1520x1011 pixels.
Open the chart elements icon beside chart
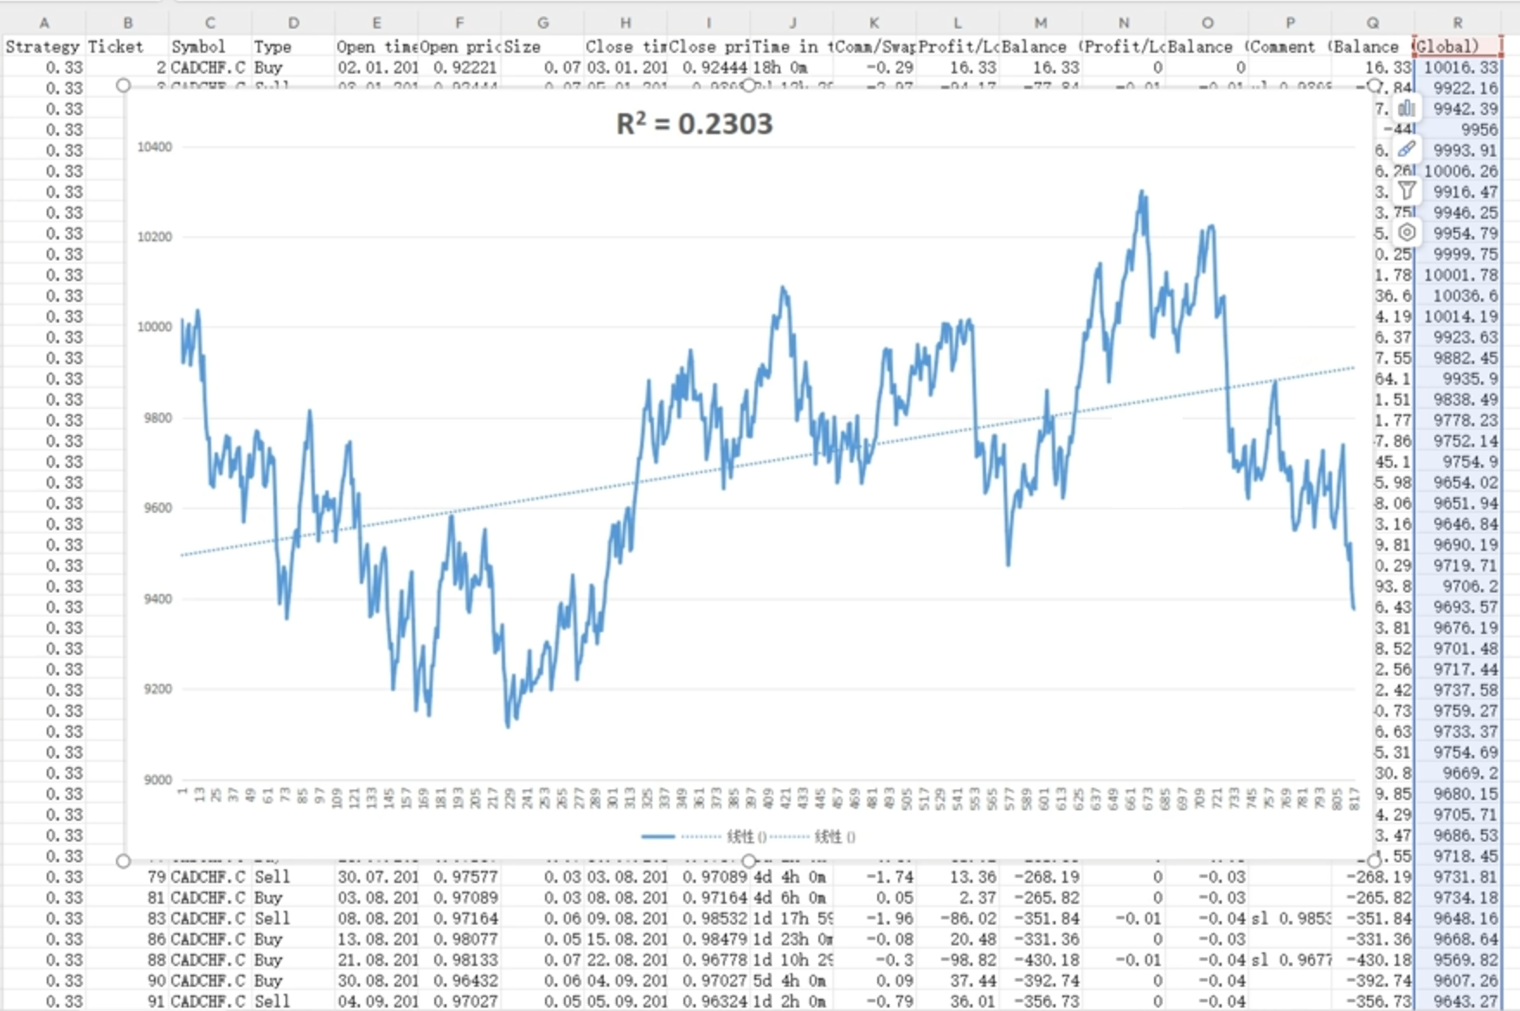1407,108
